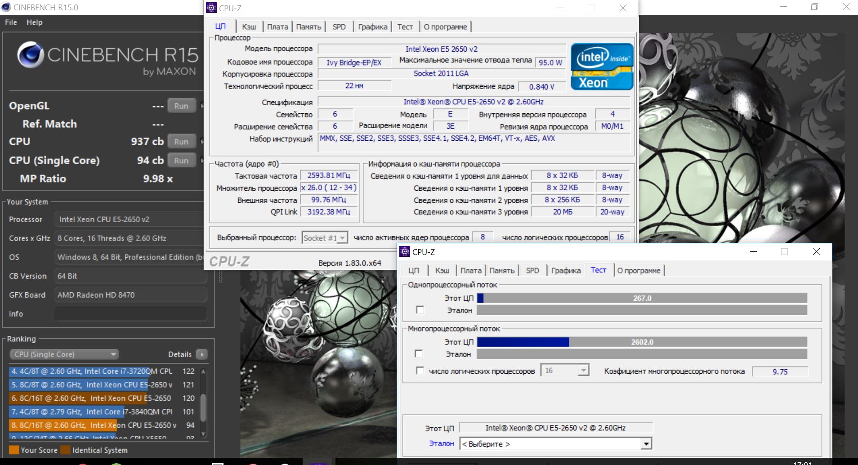Click the Details arrow button in Ranking

pos(202,354)
